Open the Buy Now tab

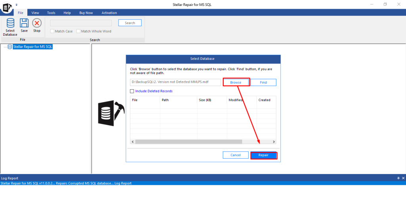click(x=86, y=13)
